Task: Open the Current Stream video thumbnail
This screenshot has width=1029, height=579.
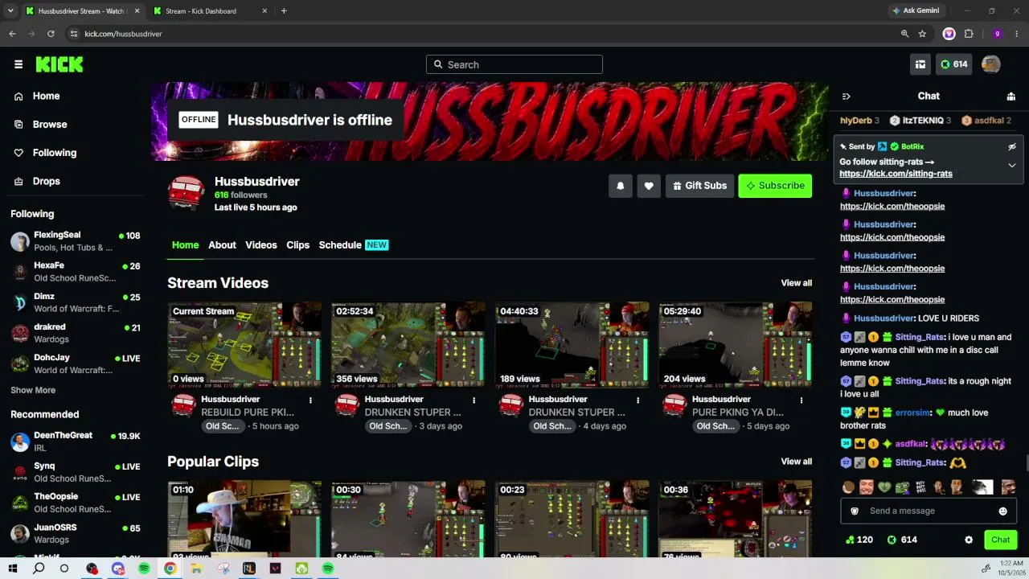Action: (x=244, y=345)
